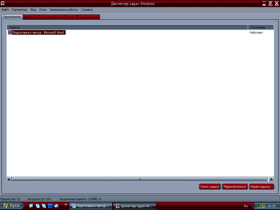Click the Новая задача button
The width and height of the screenshot is (280, 210).
click(261, 187)
